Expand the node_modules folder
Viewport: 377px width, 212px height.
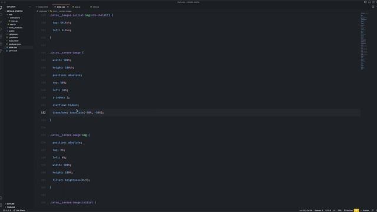pyautogui.click(x=16, y=28)
